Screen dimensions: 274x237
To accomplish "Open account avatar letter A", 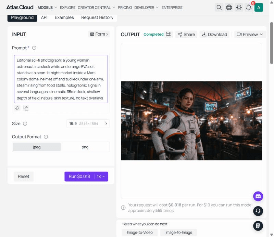I will tap(259, 8).
